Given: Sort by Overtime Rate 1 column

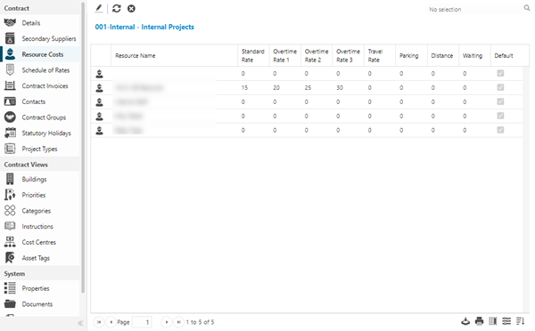Looking at the screenshot, I should 285,55.
